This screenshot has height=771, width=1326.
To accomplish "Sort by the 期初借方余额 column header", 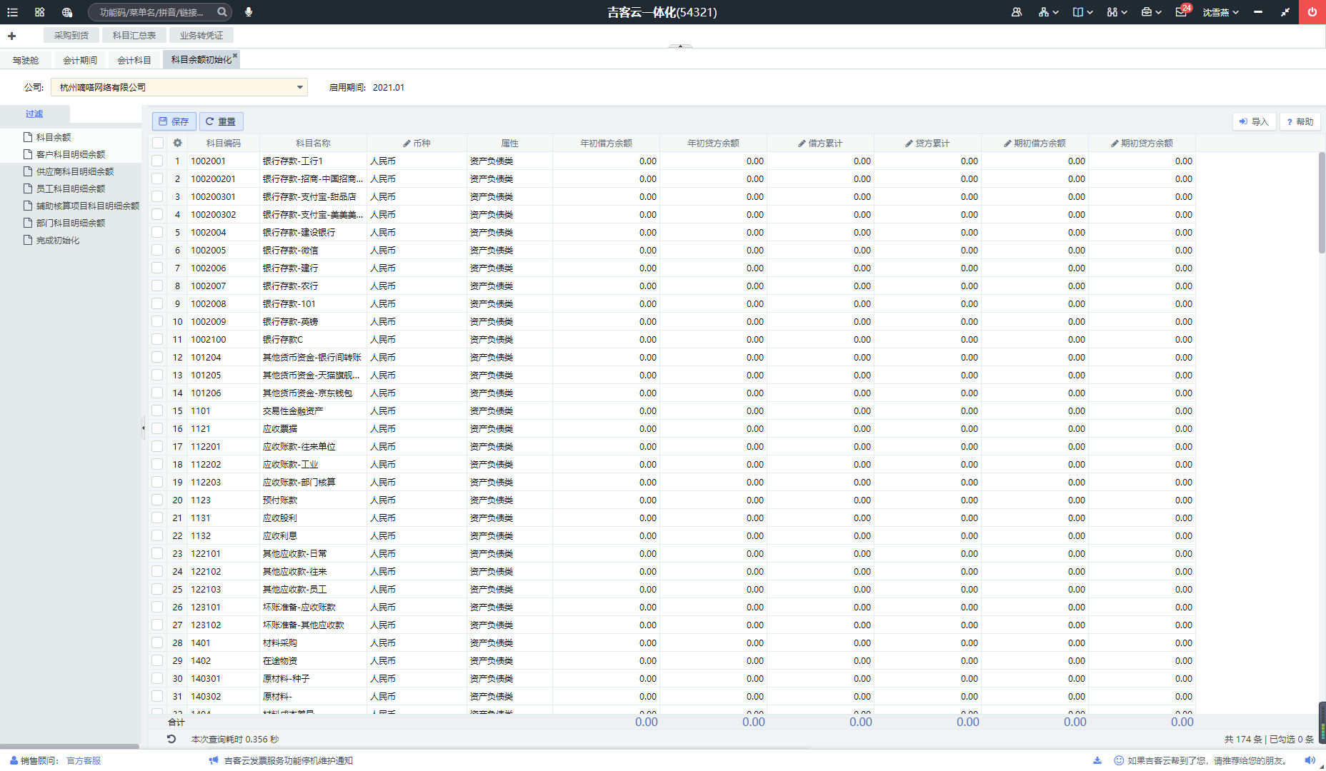I will click(x=1035, y=143).
